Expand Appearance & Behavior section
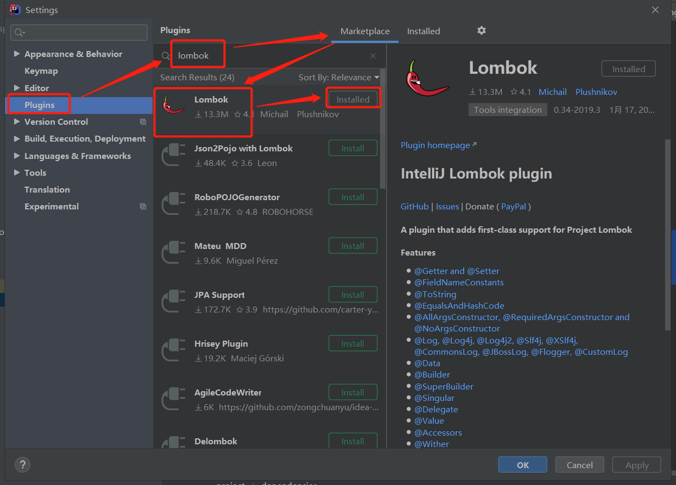This screenshot has height=485, width=676. tap(17, 54)
